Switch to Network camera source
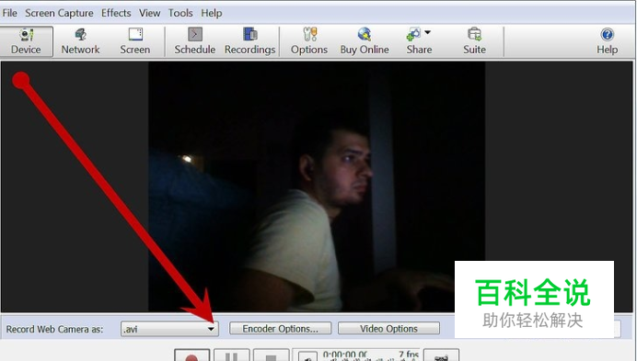 click(x=80, y=41)
